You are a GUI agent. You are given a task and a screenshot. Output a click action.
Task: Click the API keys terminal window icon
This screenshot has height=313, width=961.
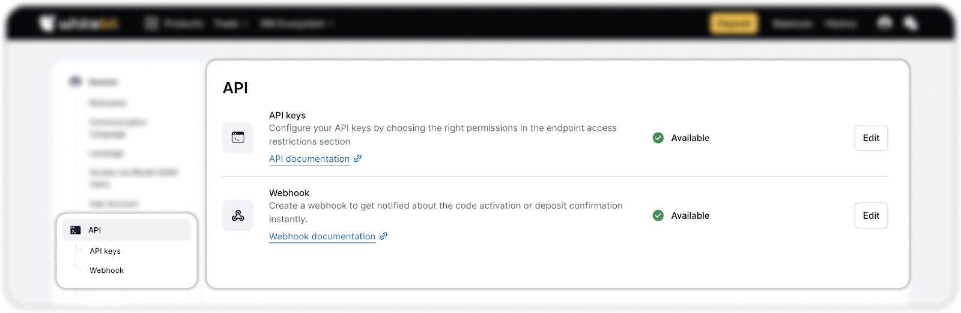click(x=238, y=138)
